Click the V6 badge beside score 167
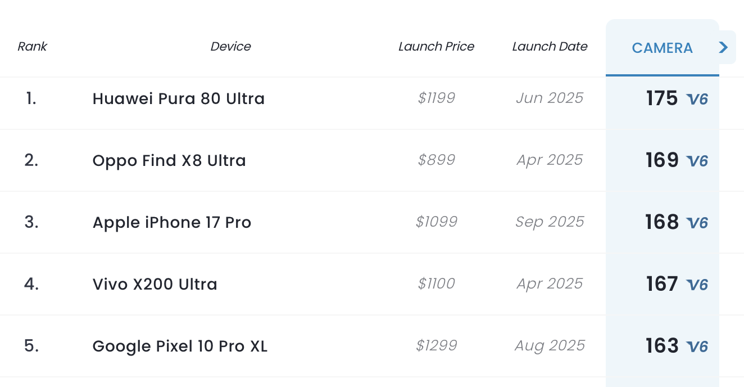The image size is (744, 387). click(x=697, y=285)
